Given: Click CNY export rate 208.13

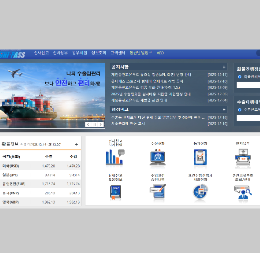Looking at the screenshot, I should point(50,193).
